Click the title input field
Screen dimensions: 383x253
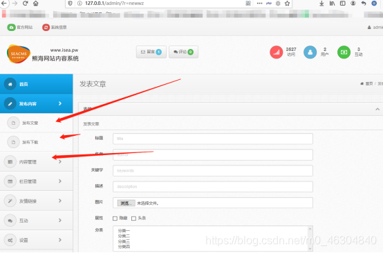[x=213, y=139]
